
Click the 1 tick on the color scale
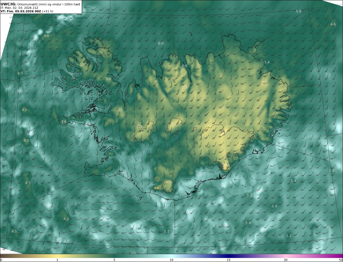[57, 260]
